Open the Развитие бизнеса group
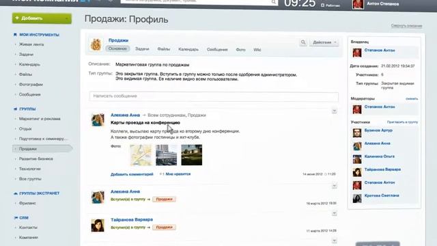437x246 pixels. (x=36, y=159)
